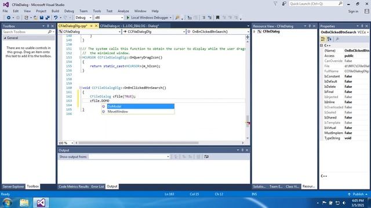Switch to the Error List tab
This screenshot has height=208, width=371.
point(98,187)
